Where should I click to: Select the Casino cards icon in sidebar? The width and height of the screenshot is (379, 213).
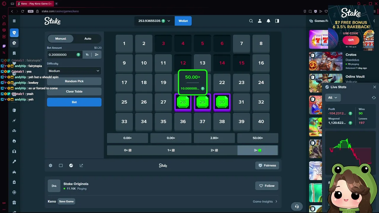[14, 33]
